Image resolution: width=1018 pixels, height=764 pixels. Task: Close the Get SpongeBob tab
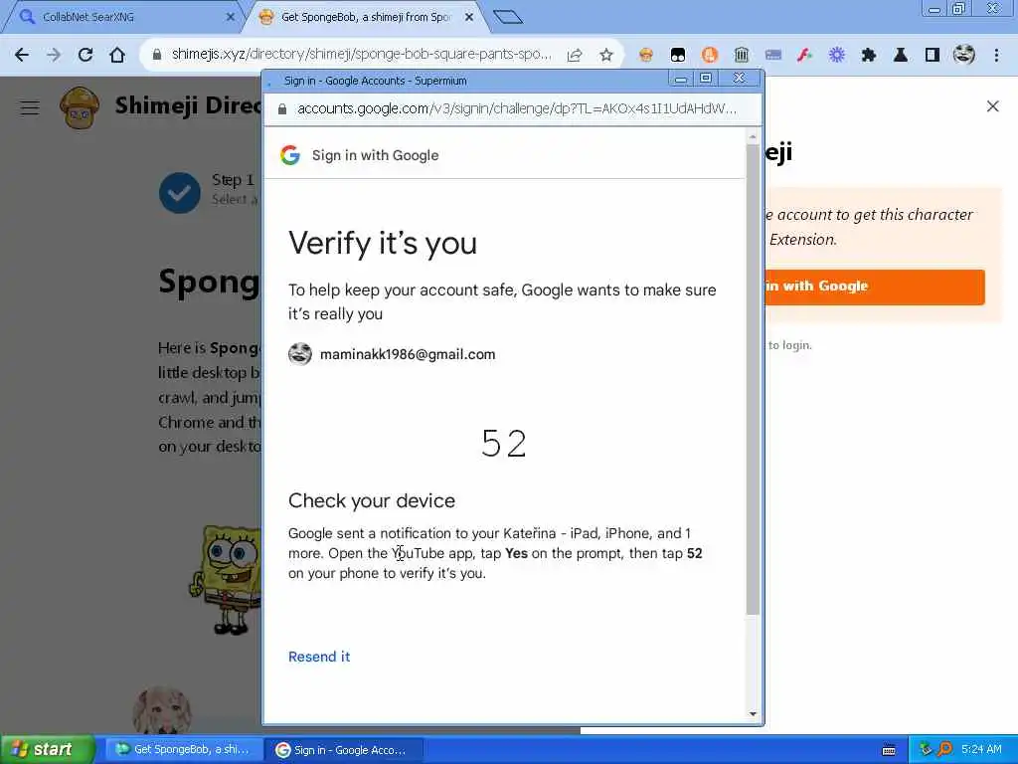tap(469, 17)
